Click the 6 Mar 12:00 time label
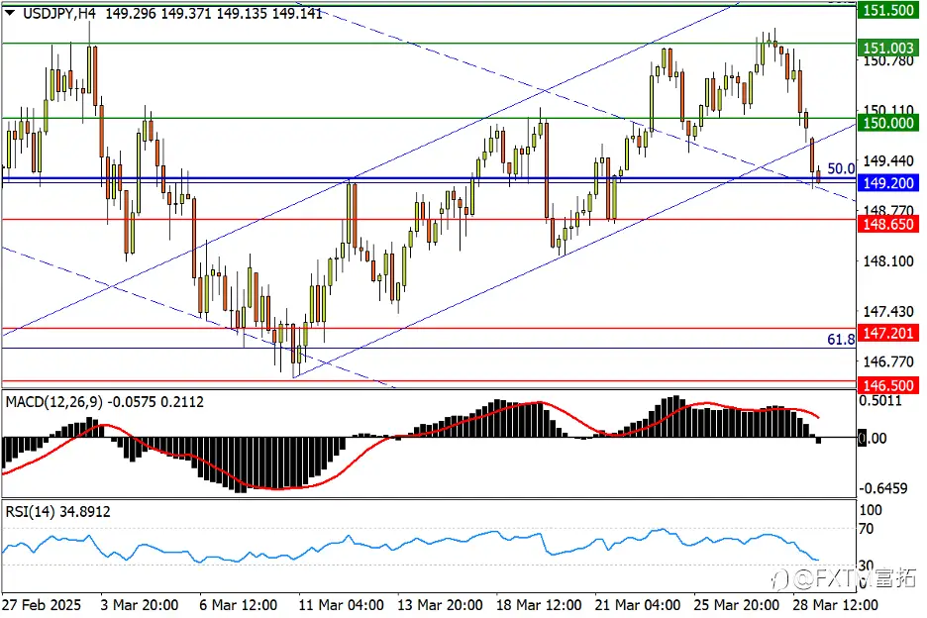 point(239,605)
